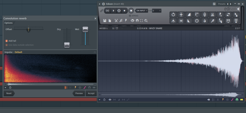Select the scissors cut tool in Edison

[116, 21]
